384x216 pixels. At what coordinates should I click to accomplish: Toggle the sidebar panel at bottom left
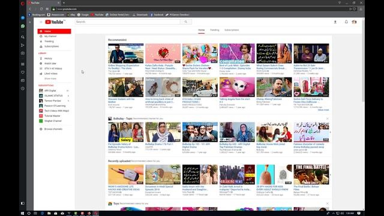(x=23, y=203)
